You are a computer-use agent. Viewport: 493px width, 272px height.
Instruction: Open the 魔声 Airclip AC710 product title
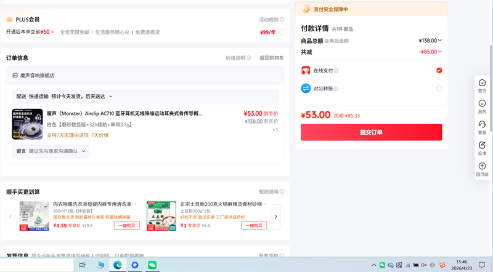click(124, 113)
